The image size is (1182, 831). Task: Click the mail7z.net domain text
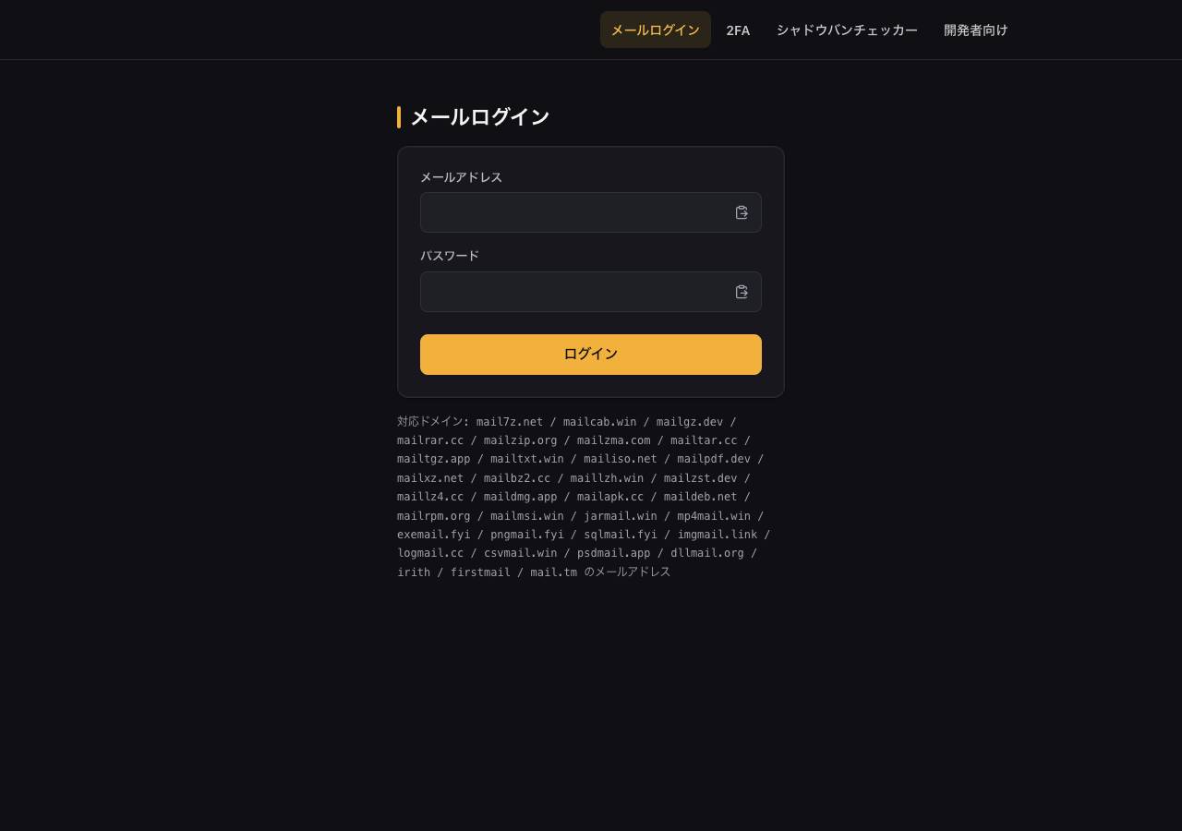point(510,422)
